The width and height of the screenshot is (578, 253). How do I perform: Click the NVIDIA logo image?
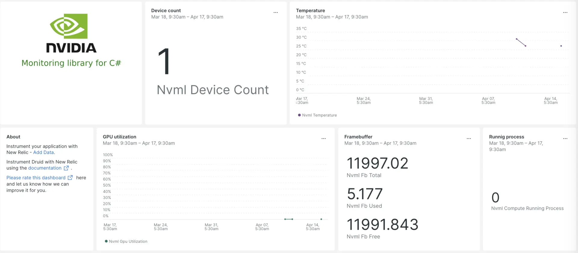coord(71,33)
